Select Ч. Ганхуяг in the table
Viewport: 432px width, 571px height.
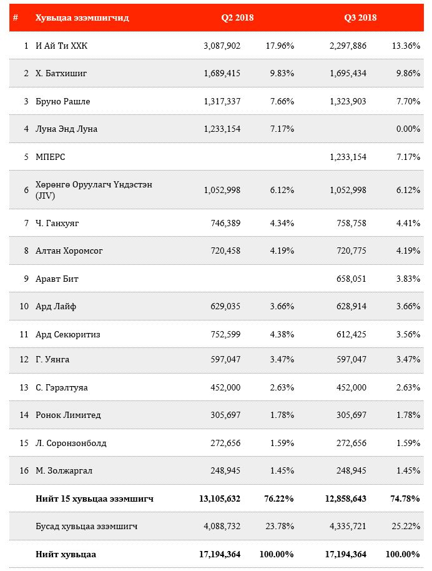point(57,223)
